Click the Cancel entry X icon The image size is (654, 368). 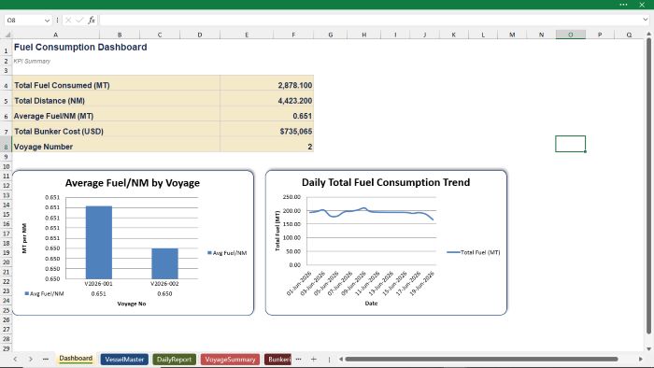pyautogui.click(x=68, y=20)
